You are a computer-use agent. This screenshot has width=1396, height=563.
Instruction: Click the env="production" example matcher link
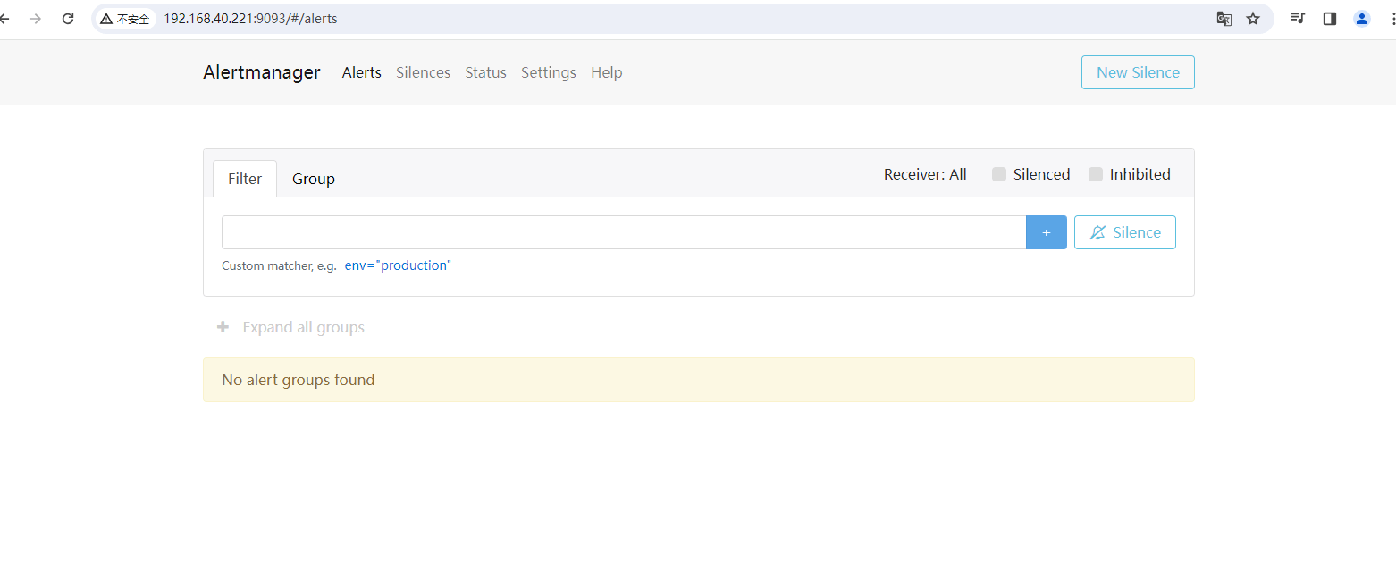(398, 265)
